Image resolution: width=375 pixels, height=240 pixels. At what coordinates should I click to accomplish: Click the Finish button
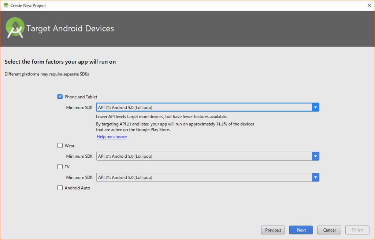tap(357, 230)
